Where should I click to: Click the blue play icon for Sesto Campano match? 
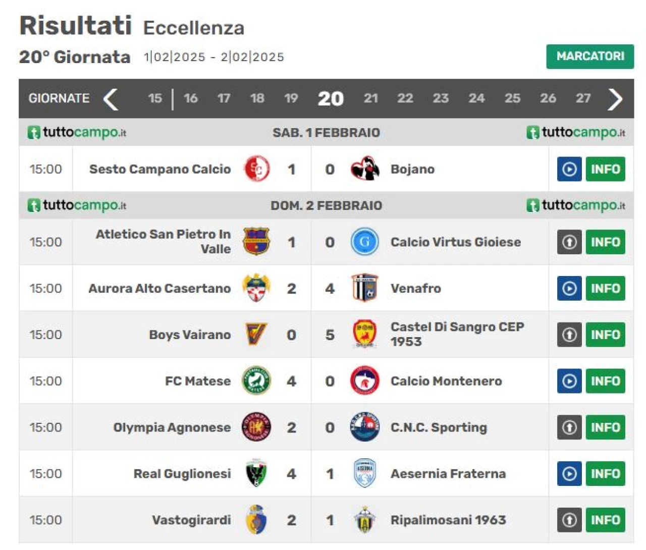tap(569, 169)
